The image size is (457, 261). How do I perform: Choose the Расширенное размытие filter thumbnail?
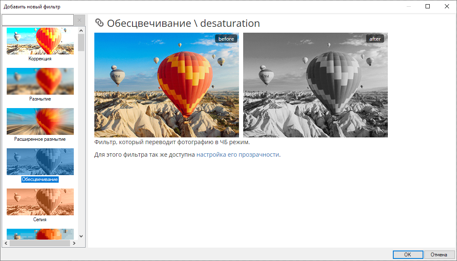[40, 121]
